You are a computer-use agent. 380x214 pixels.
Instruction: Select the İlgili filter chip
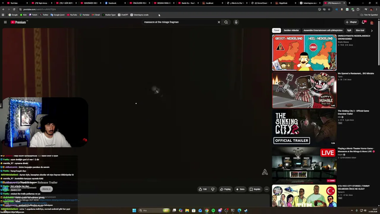tap(349, 30)
